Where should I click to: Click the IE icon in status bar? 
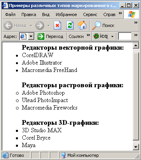[5, 155]
